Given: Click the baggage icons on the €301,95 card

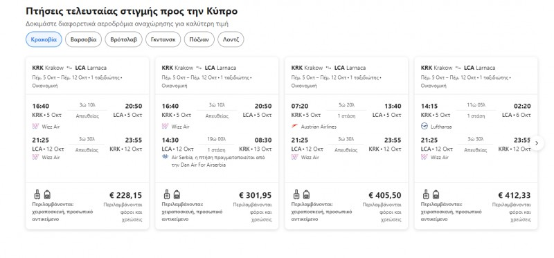Looking at the screenshot, I should click(172, 194).
